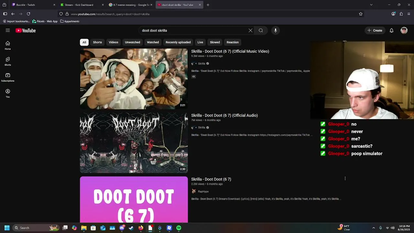Select the Unwatched filter chip
Screen dimensions: 414x233
tap(133, 42)
